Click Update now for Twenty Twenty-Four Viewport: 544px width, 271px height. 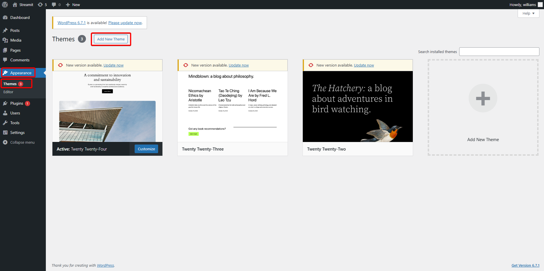point(113,65)
